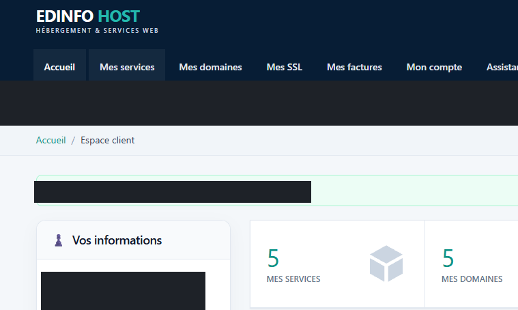The image size is (518, 310).
Task: Go to Mes domaines in navigation
Action: click(210, 67)
